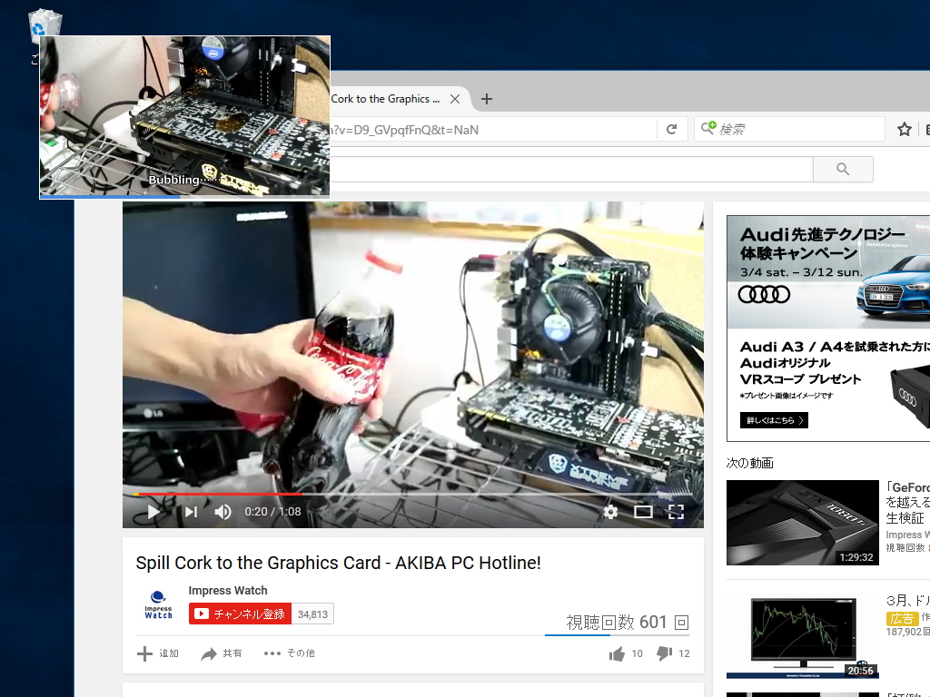Click the 次の動画 heading
This screenshot has height=697, width=930.
pyautogui.click(x=749, y=463)
